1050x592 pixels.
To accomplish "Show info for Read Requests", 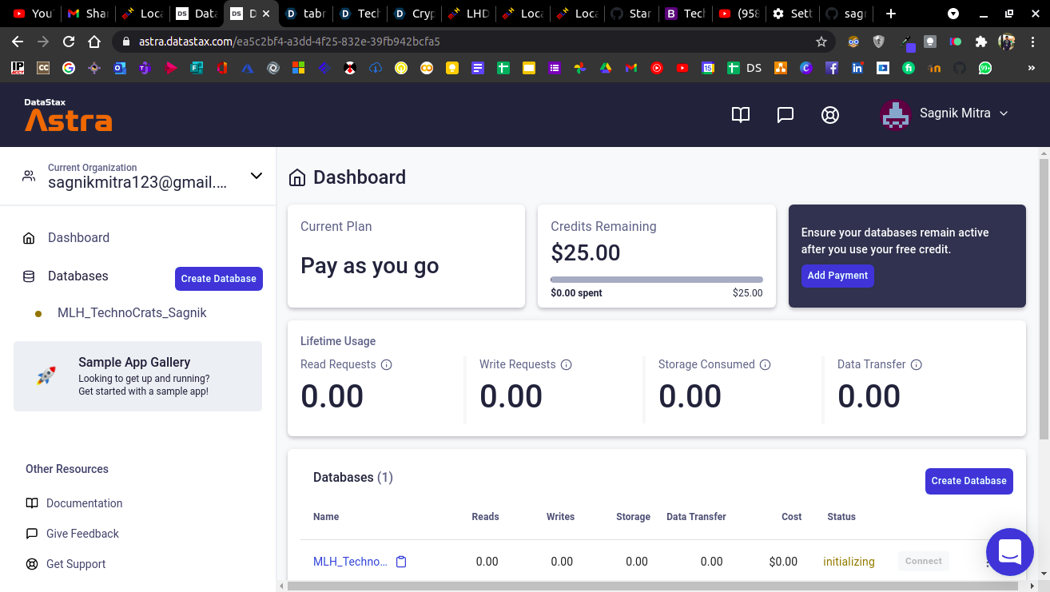I will click(x=387, y=364).
